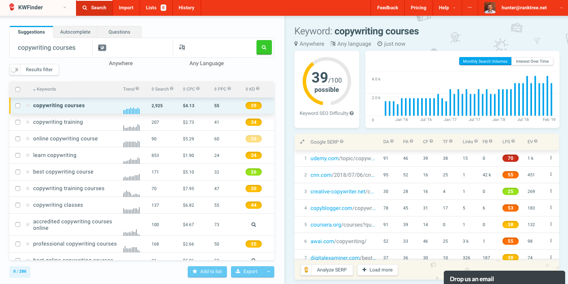Viewport: 568px width, 284px height.
Task: Show Interest Over Time chart
Action: [x=532, y=61]
